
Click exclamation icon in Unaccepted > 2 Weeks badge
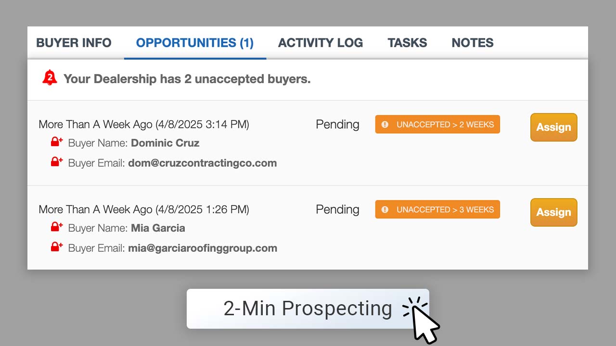click(385, 124)
